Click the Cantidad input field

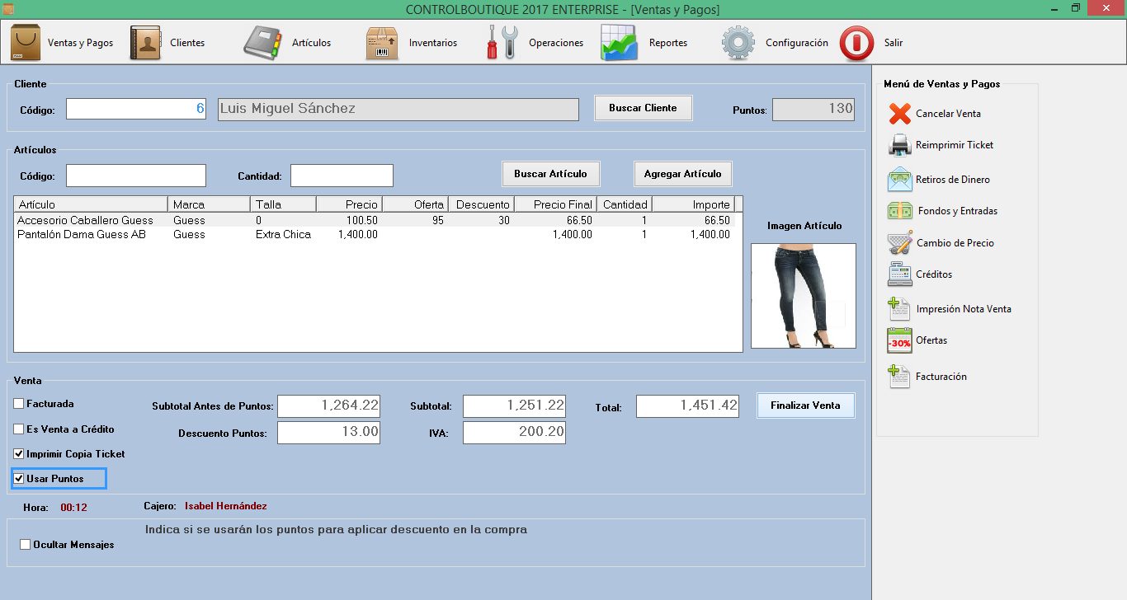pyautogui.click(x=342, y=176)
